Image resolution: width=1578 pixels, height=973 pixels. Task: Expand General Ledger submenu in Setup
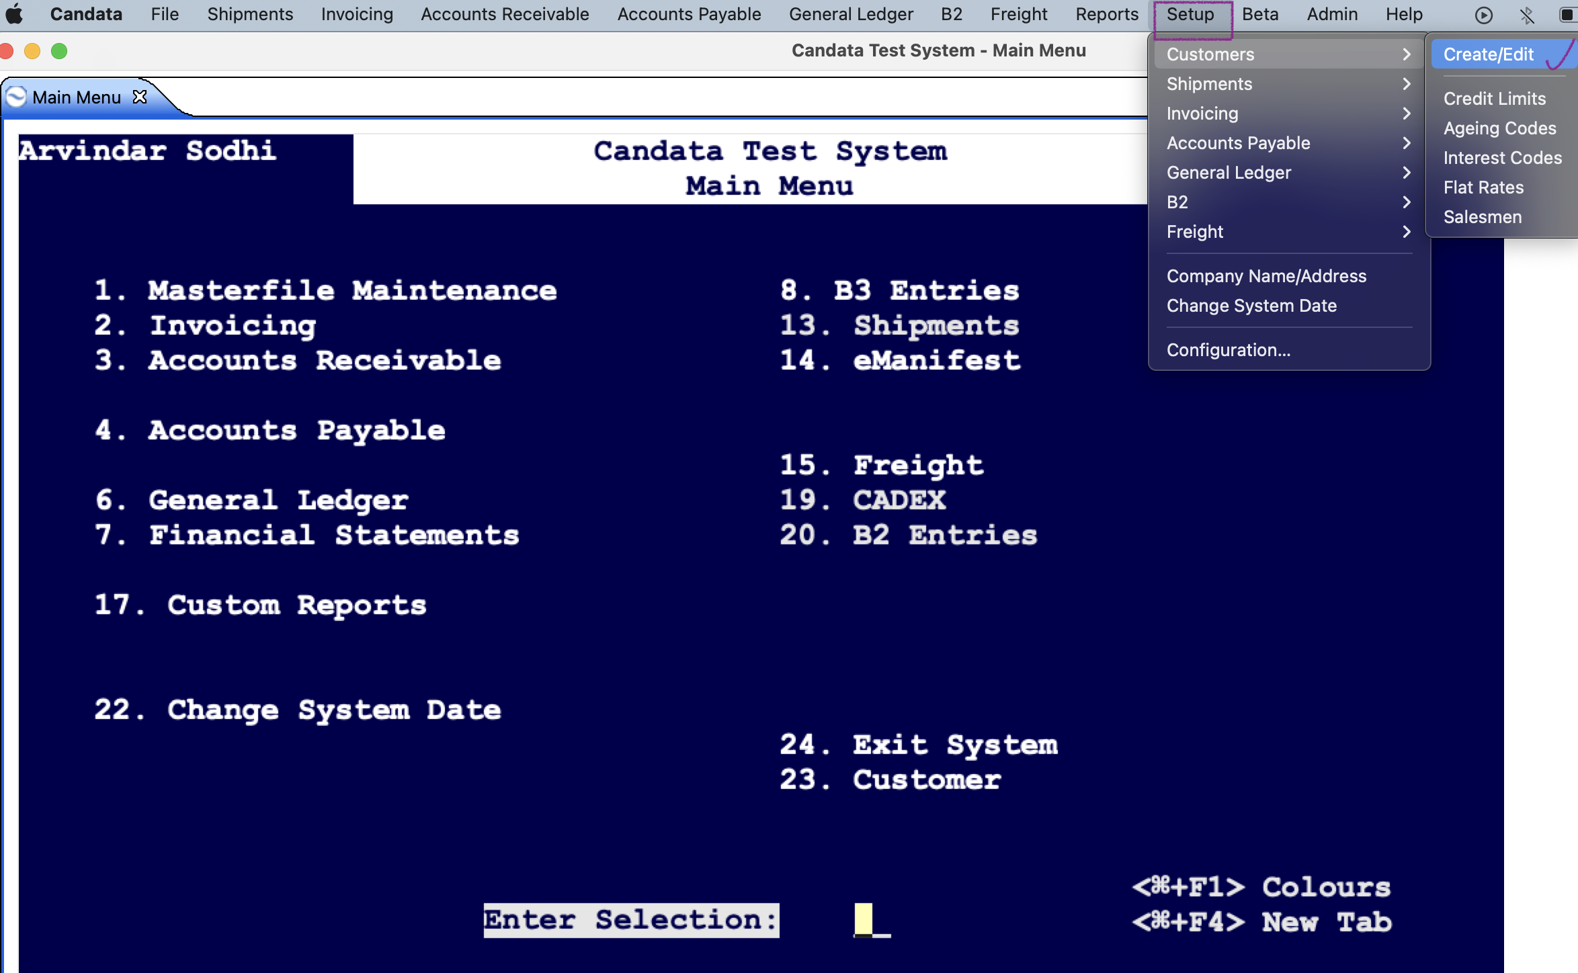(1288, 173)
